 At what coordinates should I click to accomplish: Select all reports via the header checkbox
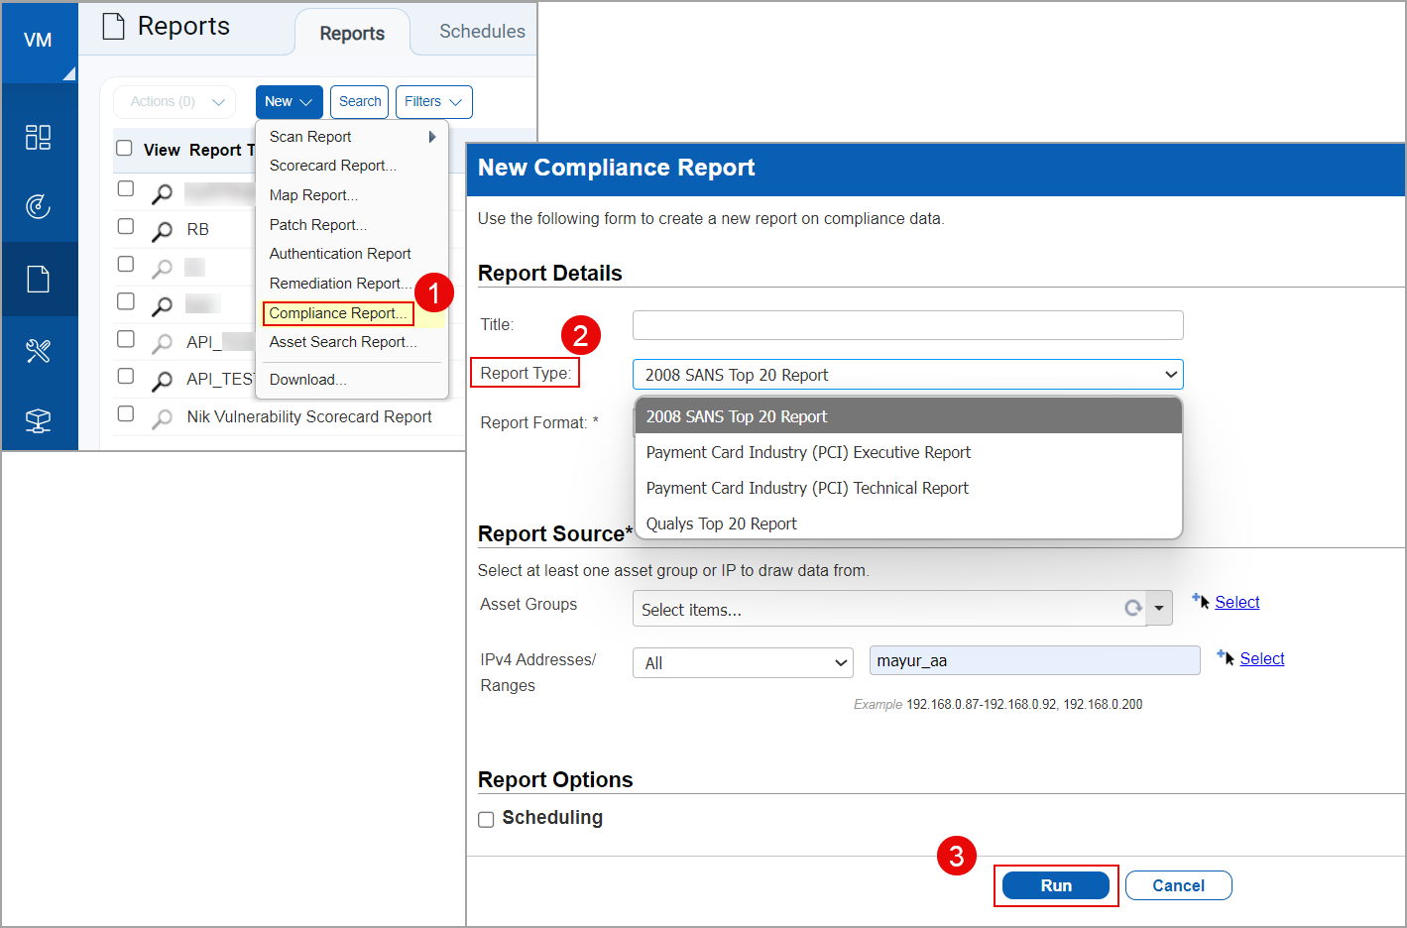click(125, 149)
